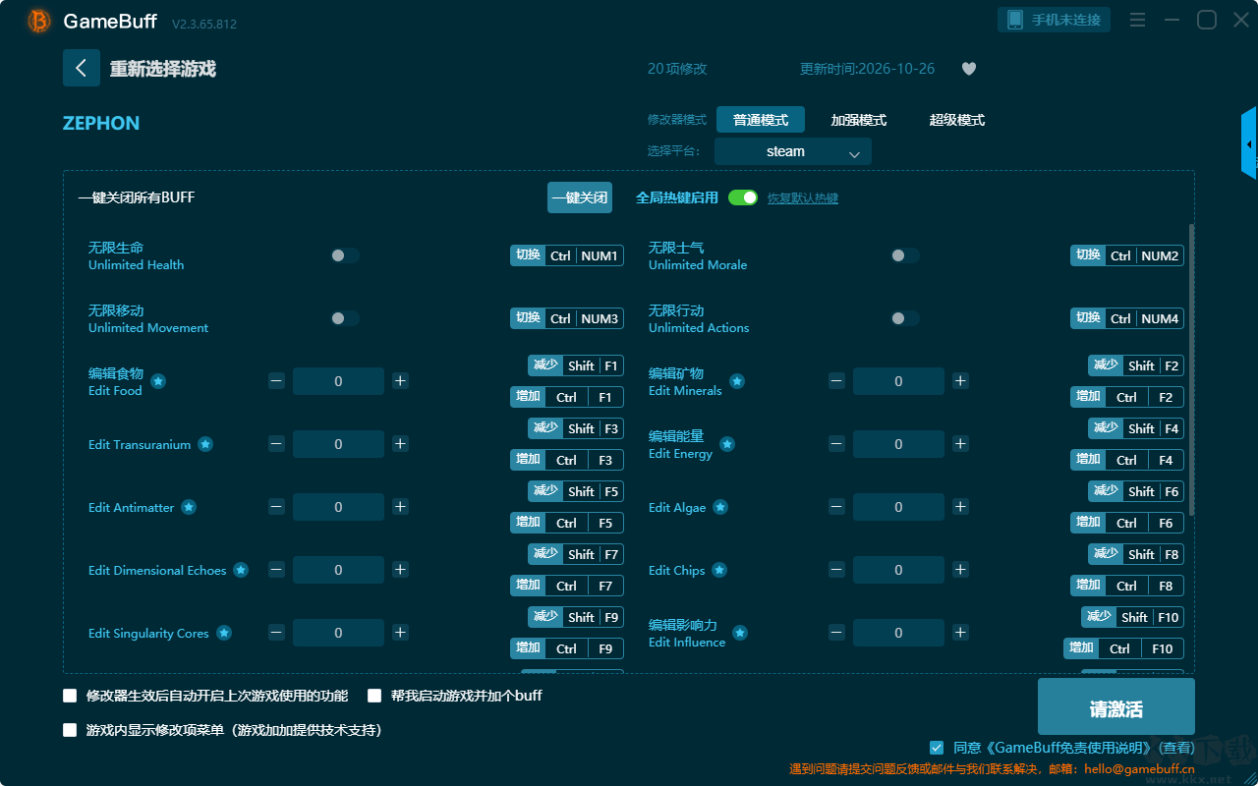Open the steam platform dropdown
The width and height of the screenshot is (1258, 786).
click(793, 151)
